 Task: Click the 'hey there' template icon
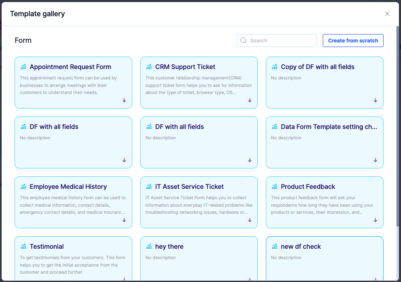(x=149, y=246)
